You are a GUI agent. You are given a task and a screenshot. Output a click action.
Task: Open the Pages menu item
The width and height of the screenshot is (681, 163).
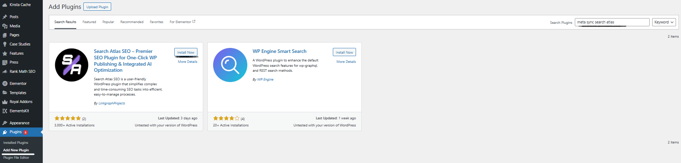(21, 35)
